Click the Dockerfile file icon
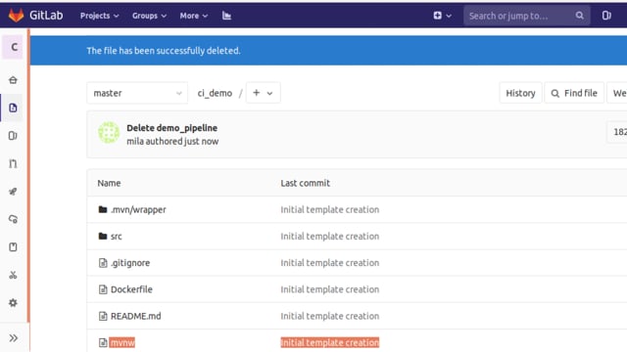Screen dimensions: 627x352 tap(103, 289)
